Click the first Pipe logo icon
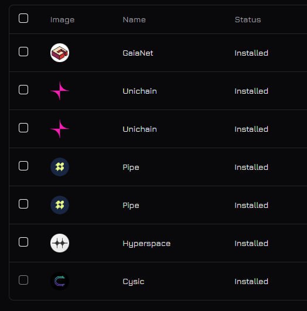 pos(60,167)
